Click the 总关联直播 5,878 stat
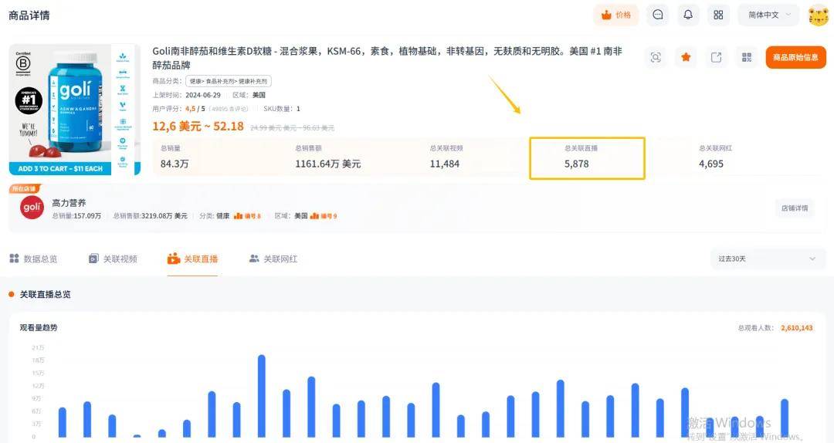Image resolution: width=834 pixels, height=443 pixels. pos(587,158)
